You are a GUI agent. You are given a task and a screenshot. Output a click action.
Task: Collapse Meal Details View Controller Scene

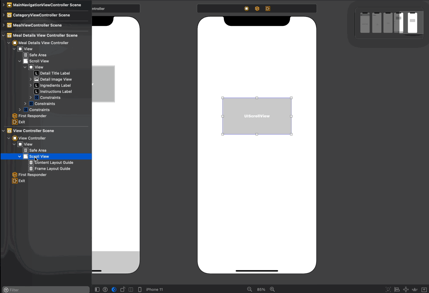pos(4,35)
